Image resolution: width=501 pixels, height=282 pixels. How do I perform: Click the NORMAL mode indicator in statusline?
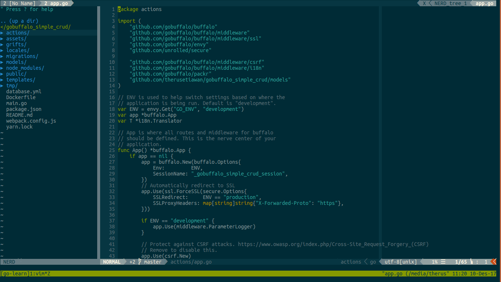tap(112, 262)
